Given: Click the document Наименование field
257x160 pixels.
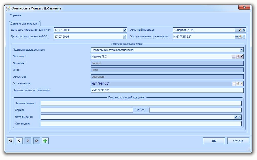Looking at the screenshot, I should (x=141, y=104).
